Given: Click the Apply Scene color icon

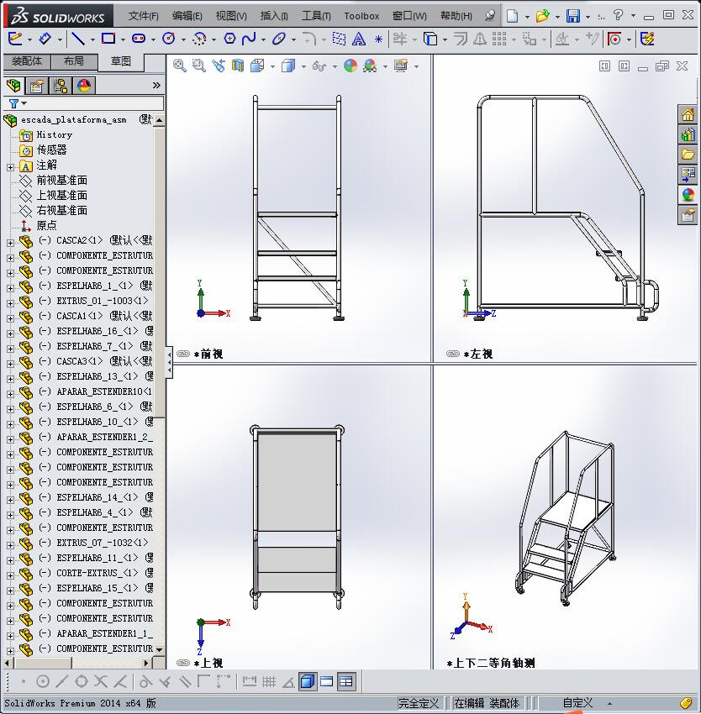Looking at the screenshot, I should (370, 66).
